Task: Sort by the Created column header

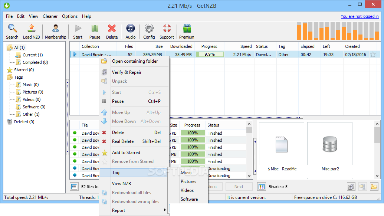Action: [356, 46]
